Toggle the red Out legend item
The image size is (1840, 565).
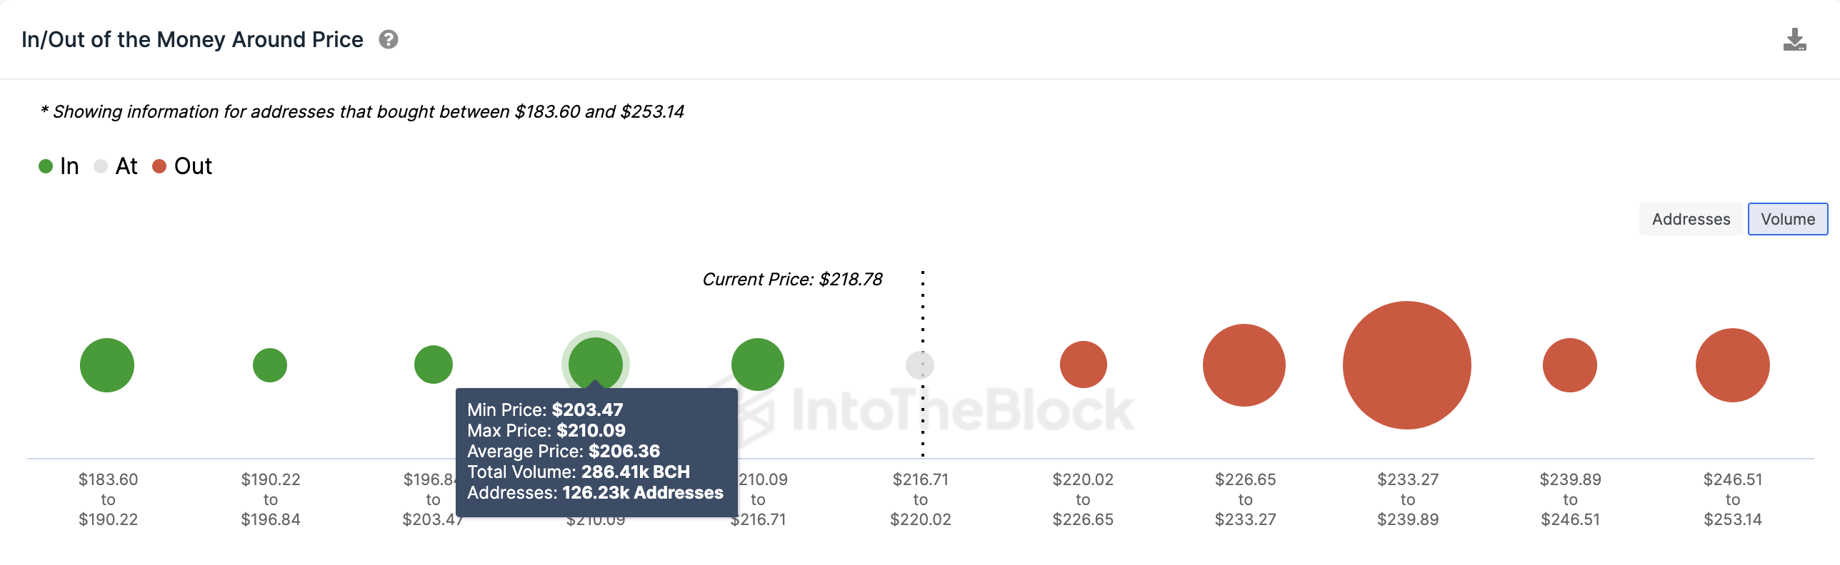click(182, 166)
